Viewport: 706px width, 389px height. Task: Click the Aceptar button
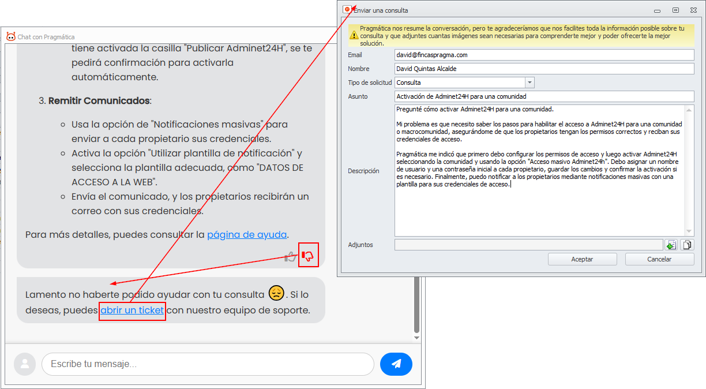(582, 259)
